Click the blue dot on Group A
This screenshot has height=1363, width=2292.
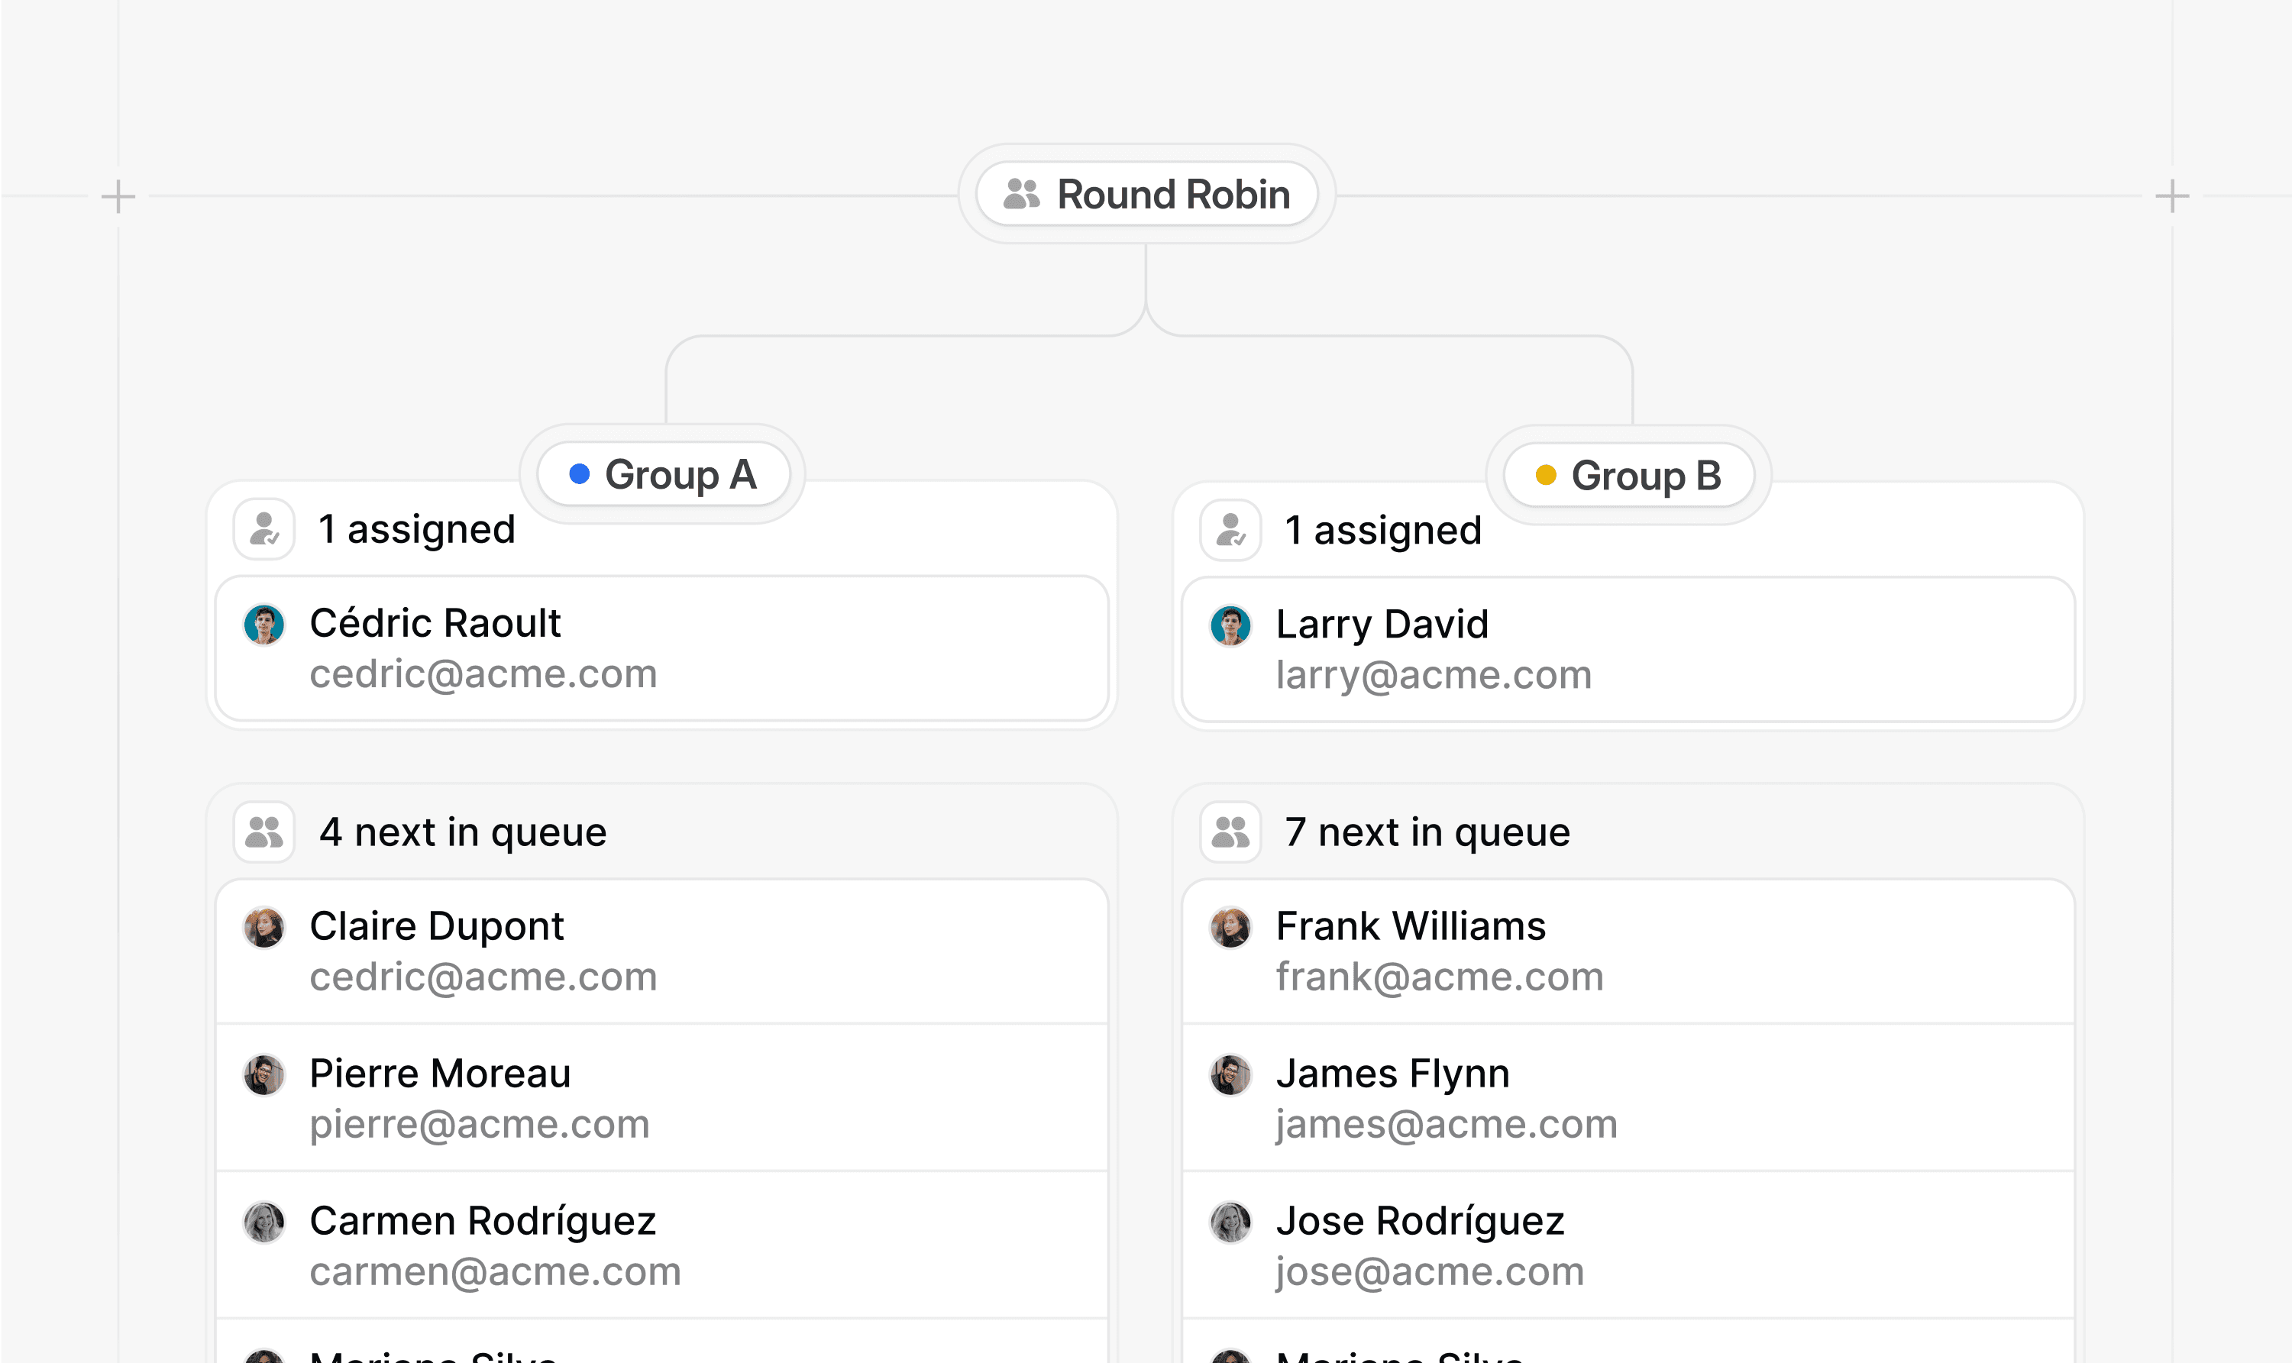click(580, 474)
